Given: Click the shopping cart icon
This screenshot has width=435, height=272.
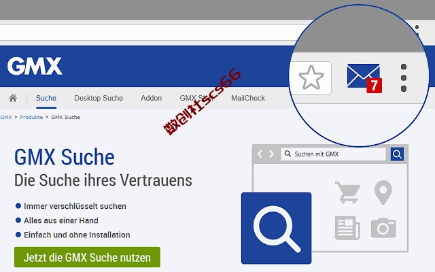Looking at the screenshot, I should point(347,192).
